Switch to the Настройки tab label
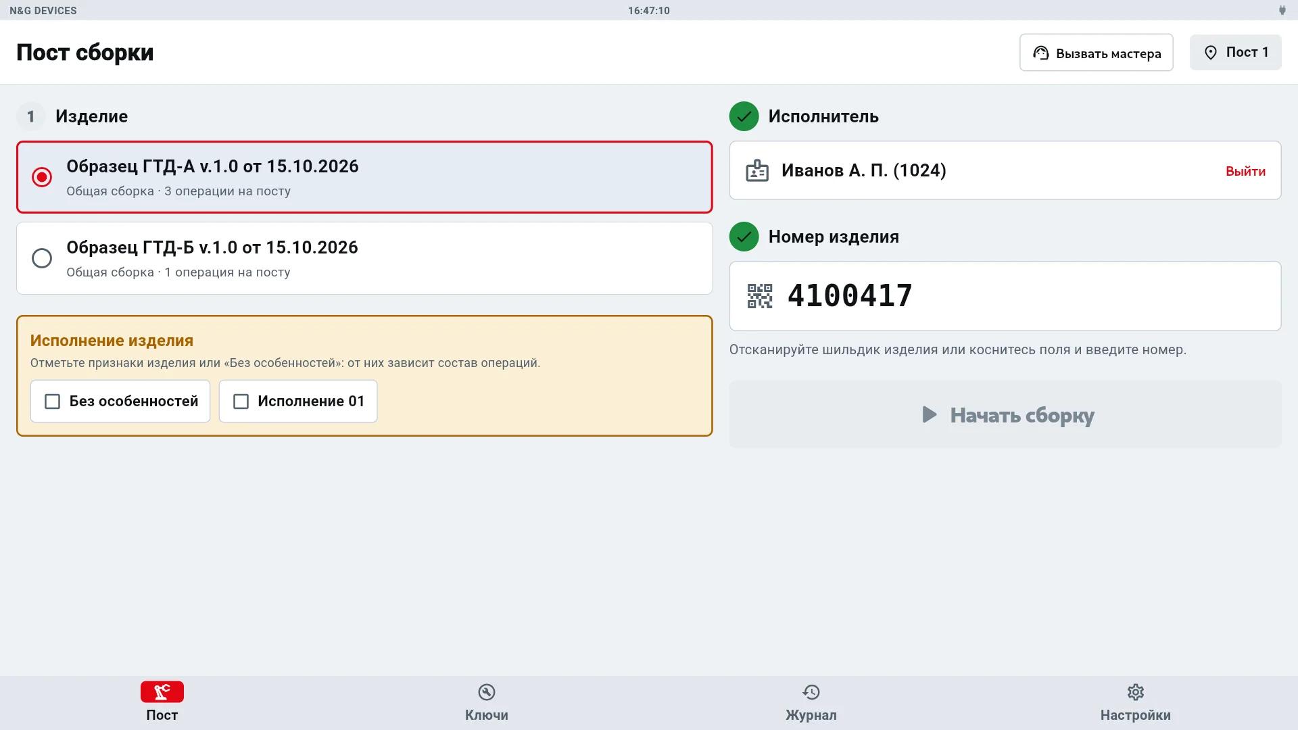The image size is (1298, 730). click(1136, 715)
